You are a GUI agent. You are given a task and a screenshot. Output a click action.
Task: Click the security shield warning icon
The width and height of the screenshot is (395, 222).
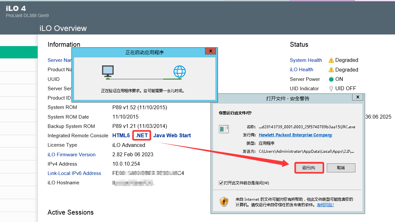coord(224,202)
